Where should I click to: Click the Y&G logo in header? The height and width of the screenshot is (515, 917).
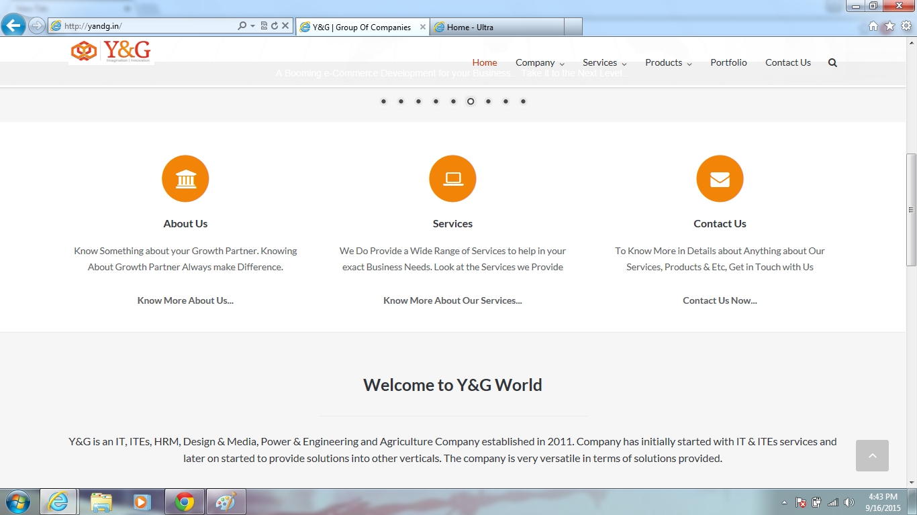[x=111, y=52]
